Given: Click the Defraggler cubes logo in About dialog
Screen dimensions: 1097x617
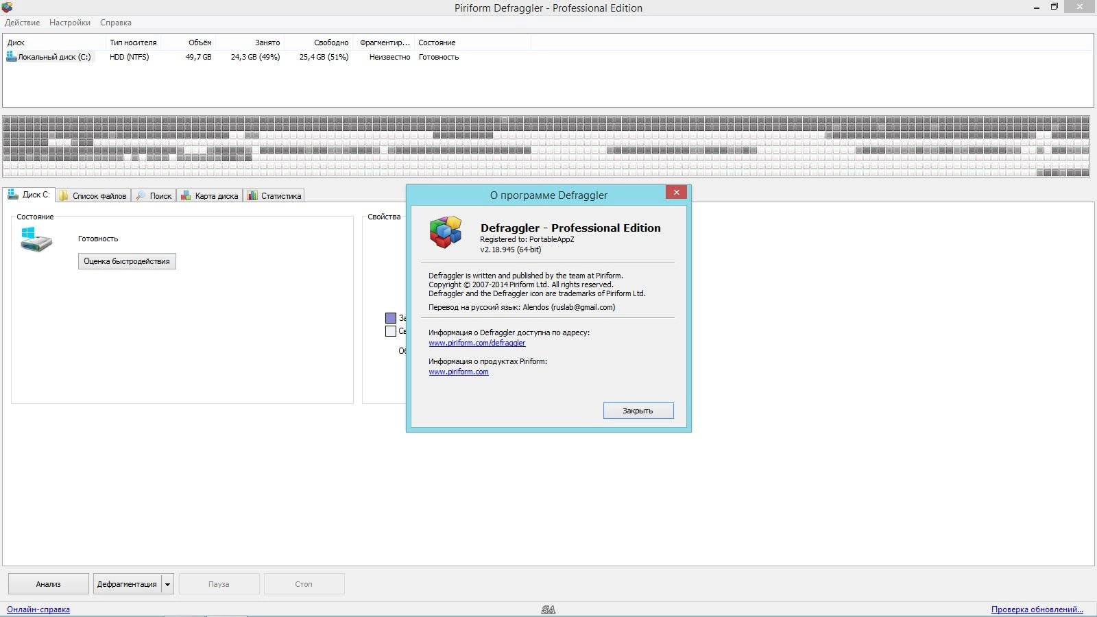Looking at the screenshot, I should pos(446,232).
